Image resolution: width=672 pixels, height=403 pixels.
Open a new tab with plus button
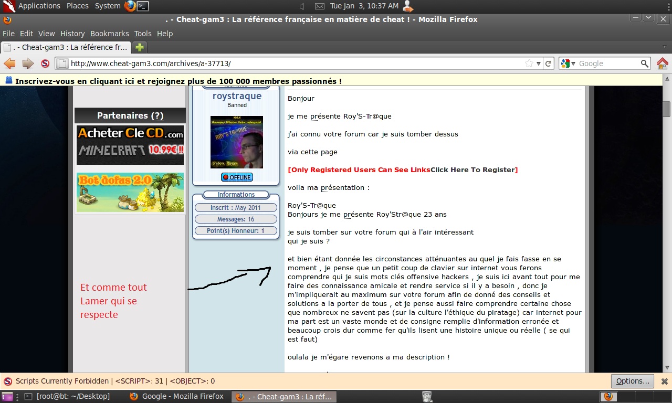139,47
